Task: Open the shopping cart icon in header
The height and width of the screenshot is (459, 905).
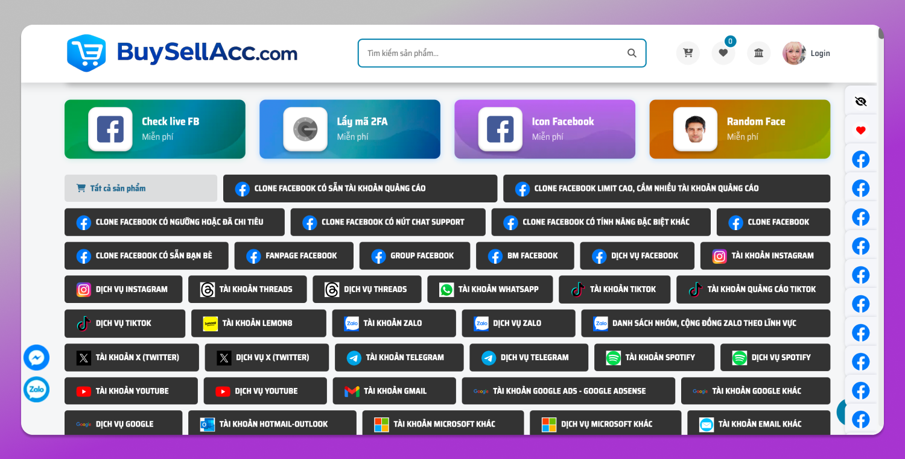Action: coord(688,53)
